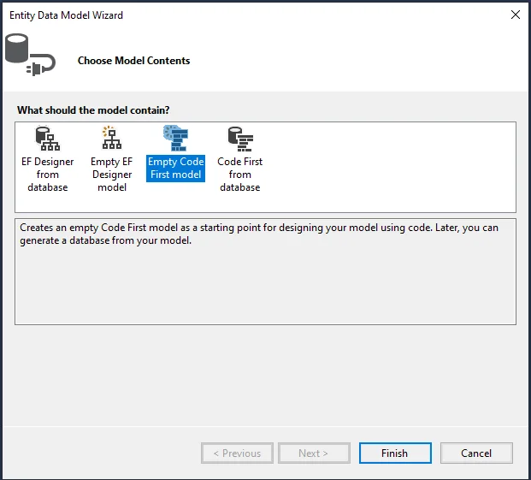The height and width of the screenshot is (480, 531).
Task: Click the 'Entity Data Model Wizard' title bar
Action: pos(68,15)
